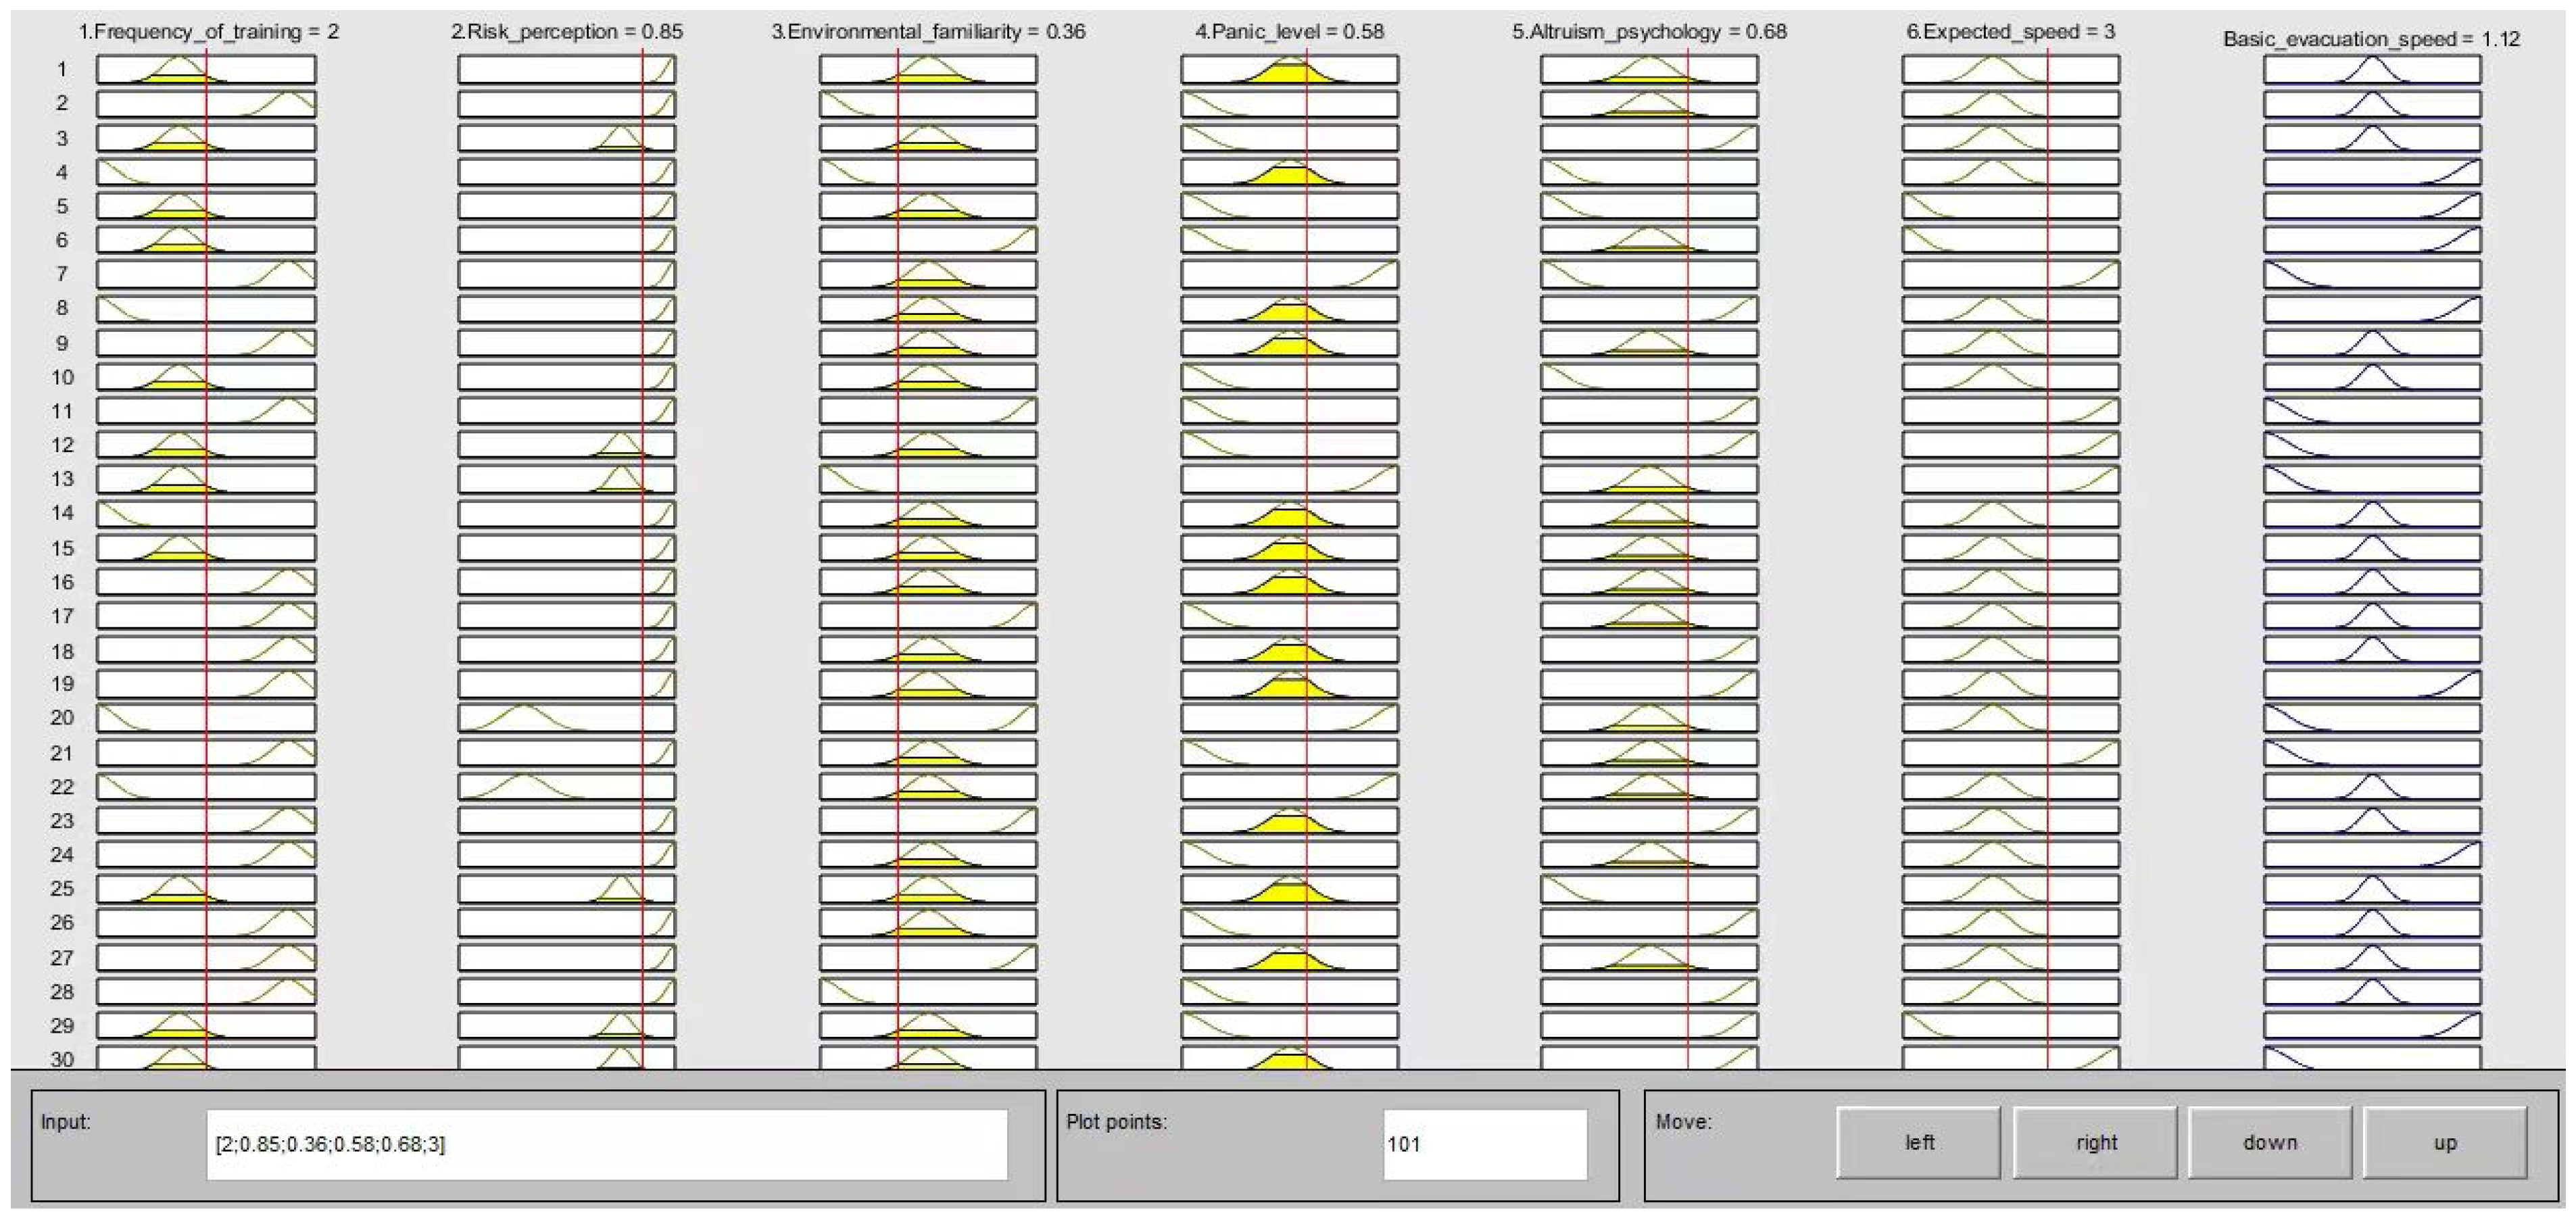
Task: Click the down move button
Action: pos(2270,1142)
